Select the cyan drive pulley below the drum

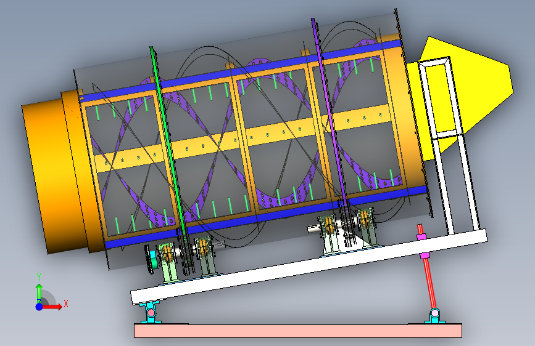click(153, 259)
